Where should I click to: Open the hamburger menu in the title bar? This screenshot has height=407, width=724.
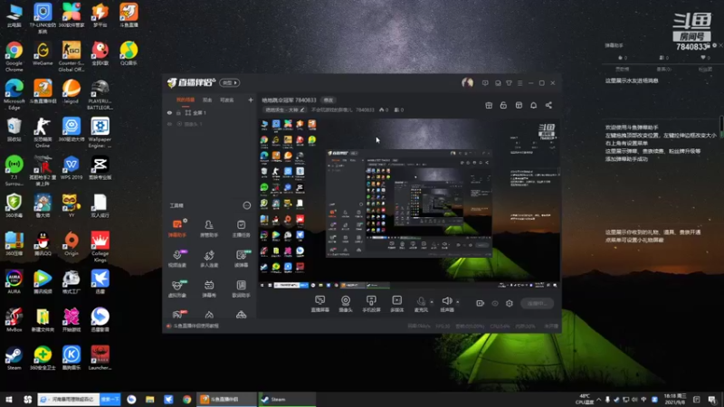point(519,83)
